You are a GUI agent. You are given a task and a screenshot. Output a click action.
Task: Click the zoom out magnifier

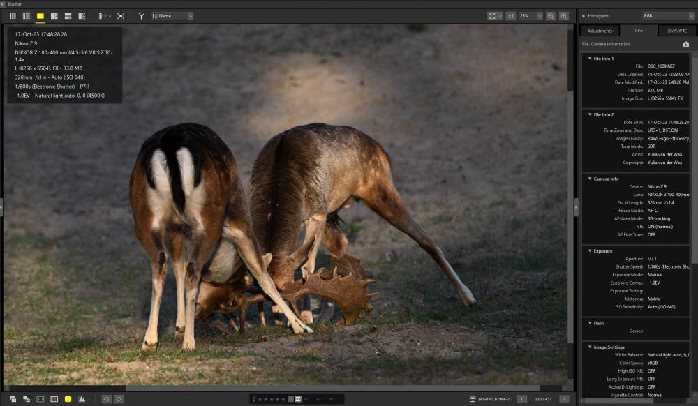coord(551,16)
